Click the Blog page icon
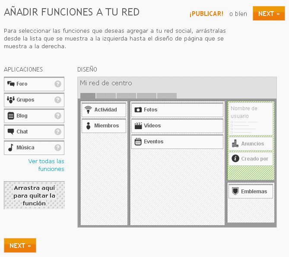This screenshot has width=289, height=257. click(x=11, y=116)
